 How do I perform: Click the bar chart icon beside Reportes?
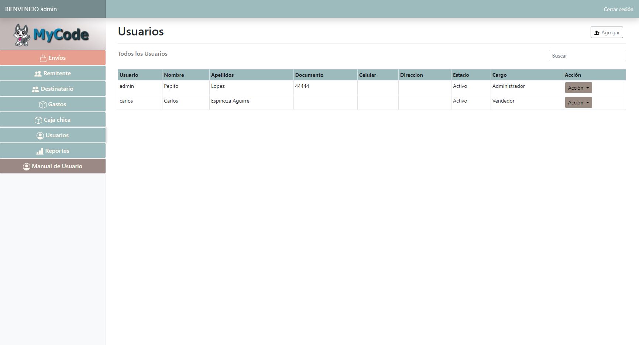[40, 151]
